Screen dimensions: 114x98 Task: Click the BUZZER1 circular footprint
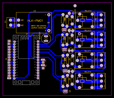(46, 39)
